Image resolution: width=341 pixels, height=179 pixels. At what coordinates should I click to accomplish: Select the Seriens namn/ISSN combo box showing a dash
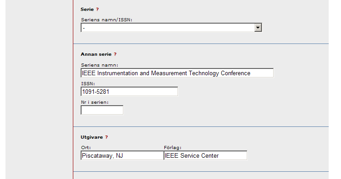click(x=171, y=28)
